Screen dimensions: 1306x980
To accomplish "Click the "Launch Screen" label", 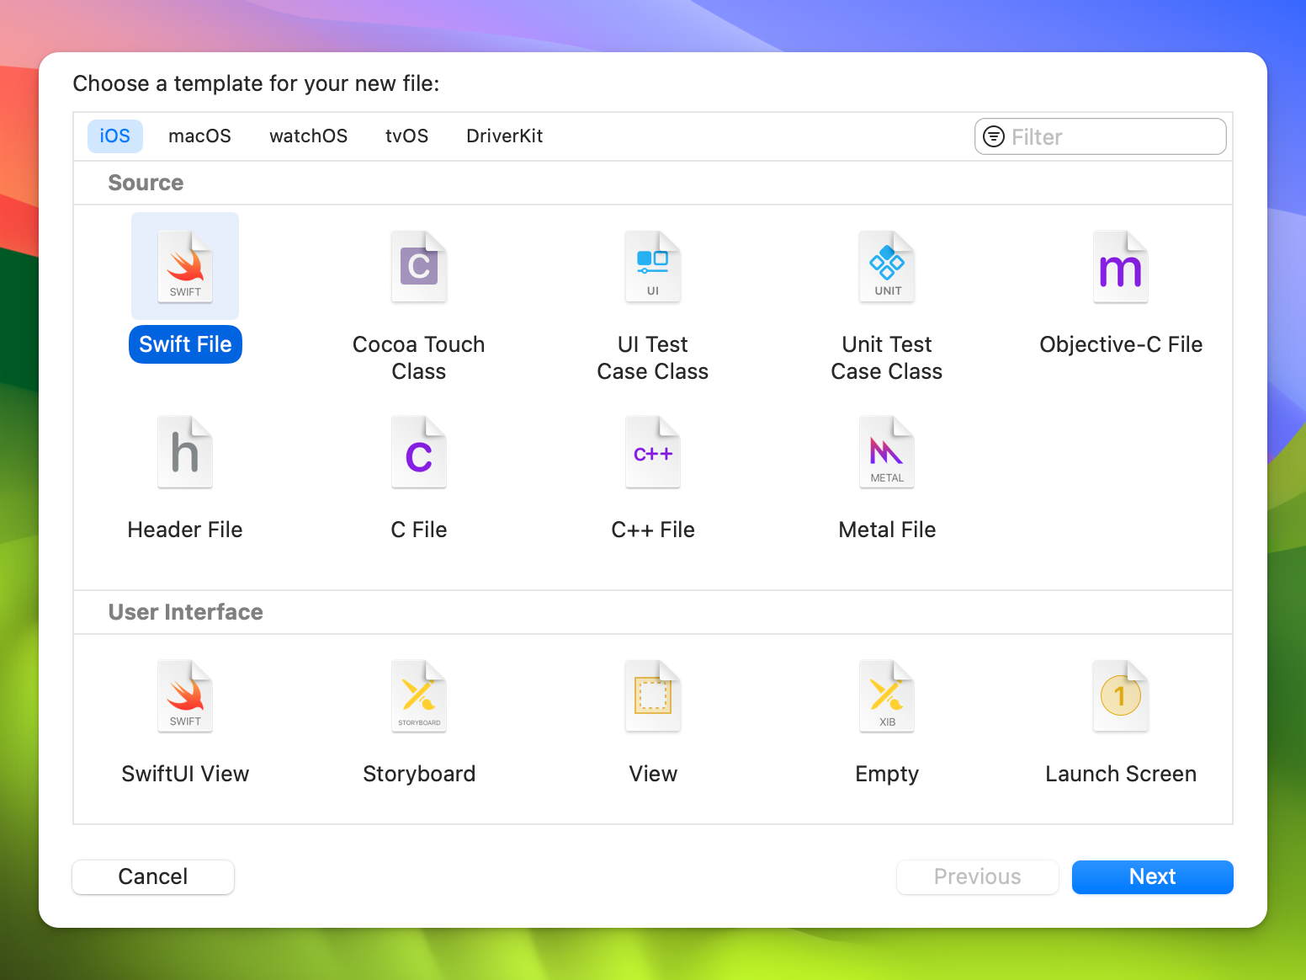I will (x=1121, y=774).
